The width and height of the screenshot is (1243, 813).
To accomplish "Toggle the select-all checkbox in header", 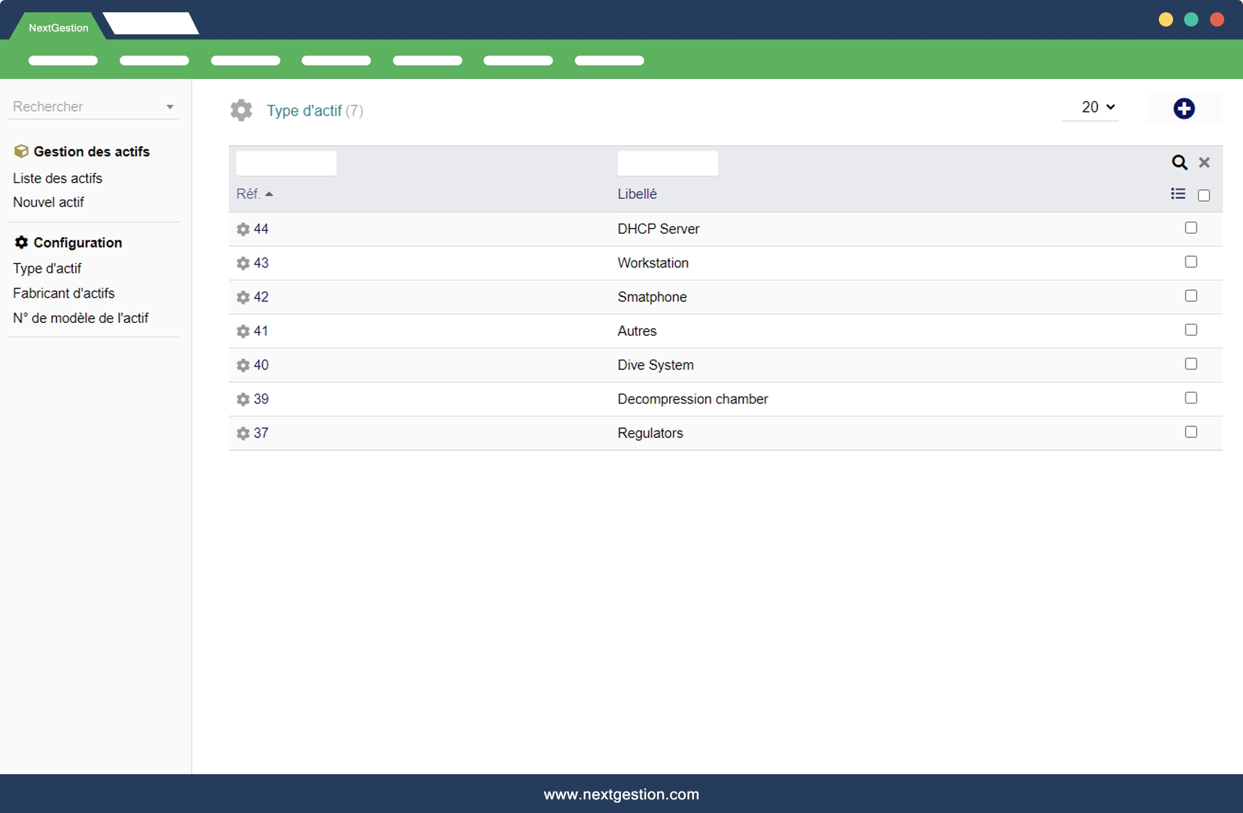I will tap(1204, 195).
